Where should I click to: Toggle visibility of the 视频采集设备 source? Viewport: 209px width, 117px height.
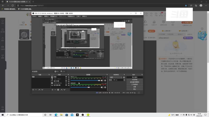click(66, 83)
